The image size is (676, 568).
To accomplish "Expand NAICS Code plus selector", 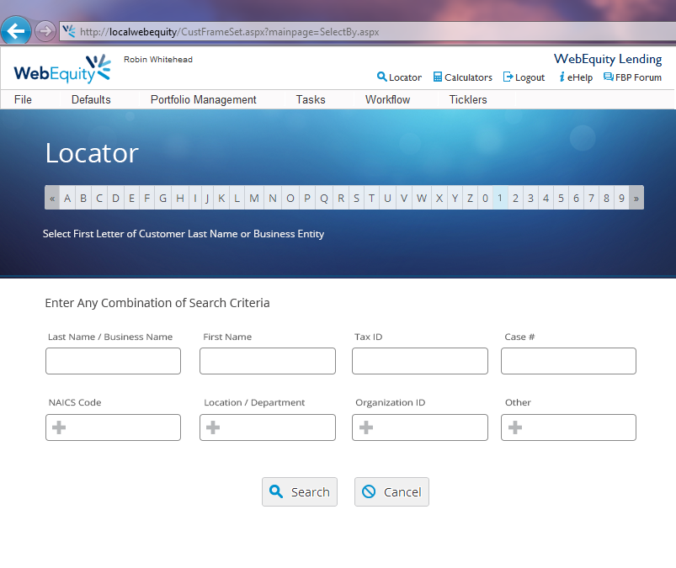I will [x=59, y=427].
